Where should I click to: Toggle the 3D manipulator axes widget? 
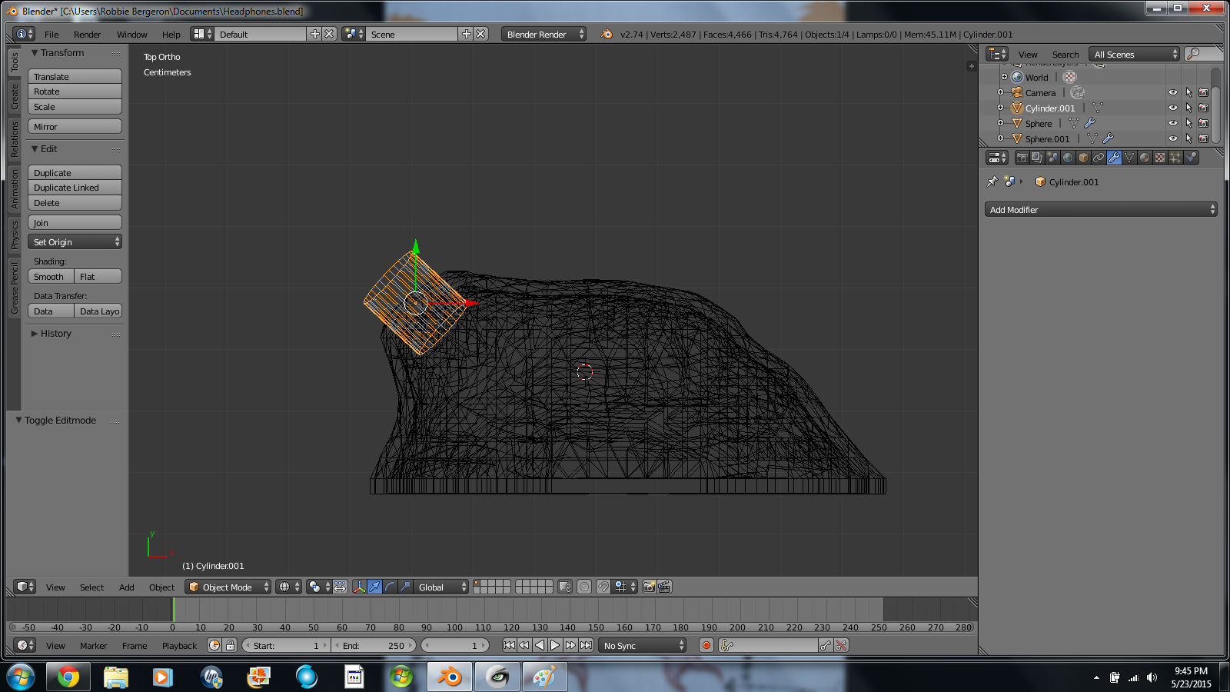[359, 587]
